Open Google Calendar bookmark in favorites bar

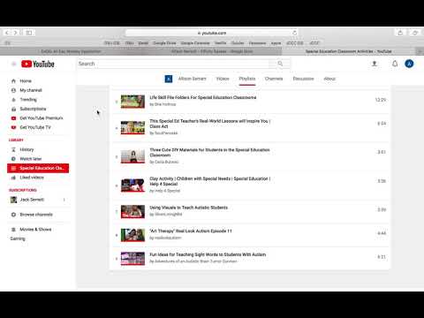[195, 43]
